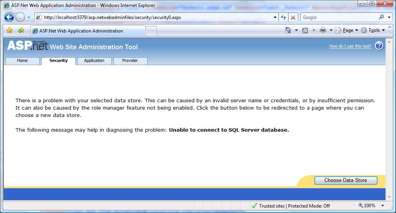Click the RSS feeds icon

pos(305,31)
